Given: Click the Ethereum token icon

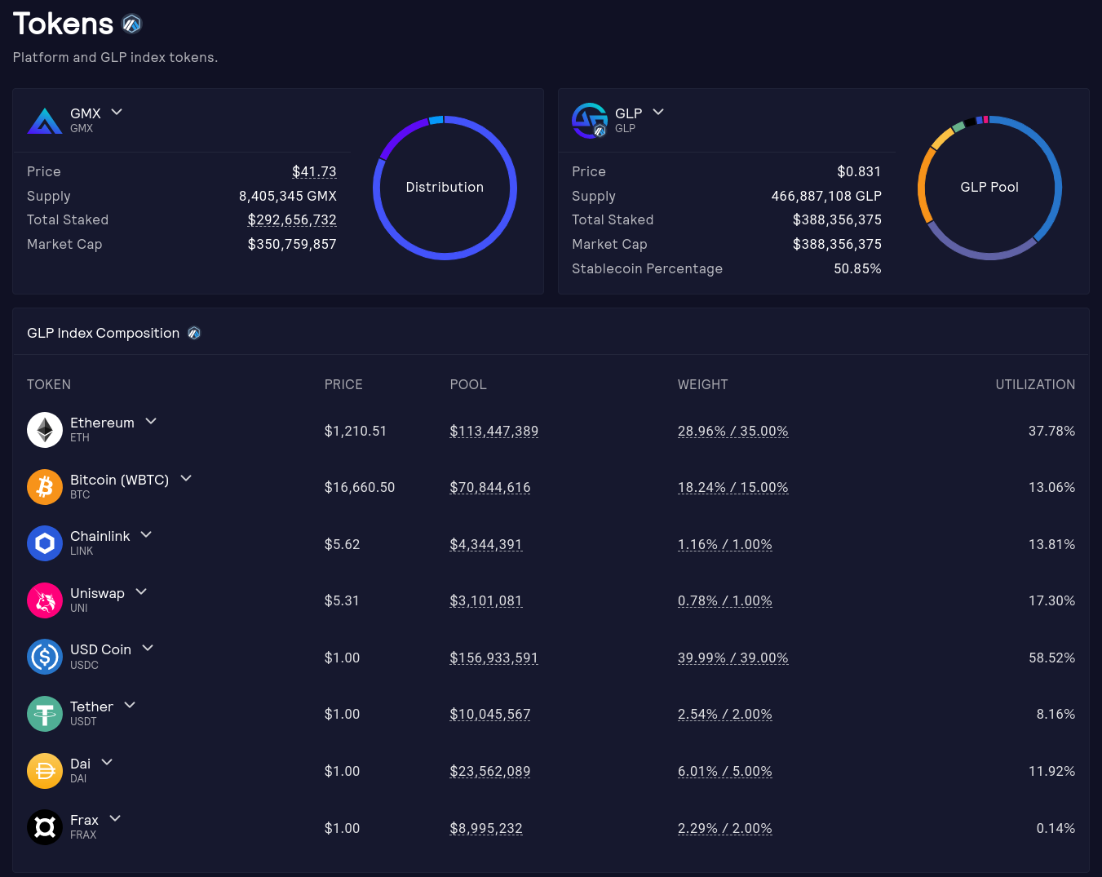Looking at the screenshot, I should (x=45, y=430).
